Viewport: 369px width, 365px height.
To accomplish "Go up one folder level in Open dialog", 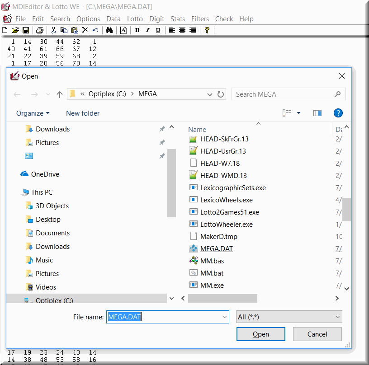I will click(60, 94).
